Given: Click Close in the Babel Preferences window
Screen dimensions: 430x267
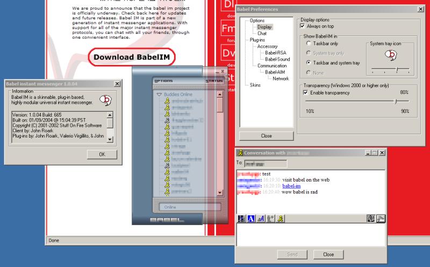Looking at the screenshot, I should pyautogui.click(x=266, y=136).
